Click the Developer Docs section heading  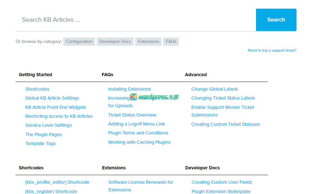[x=202, y=168]
